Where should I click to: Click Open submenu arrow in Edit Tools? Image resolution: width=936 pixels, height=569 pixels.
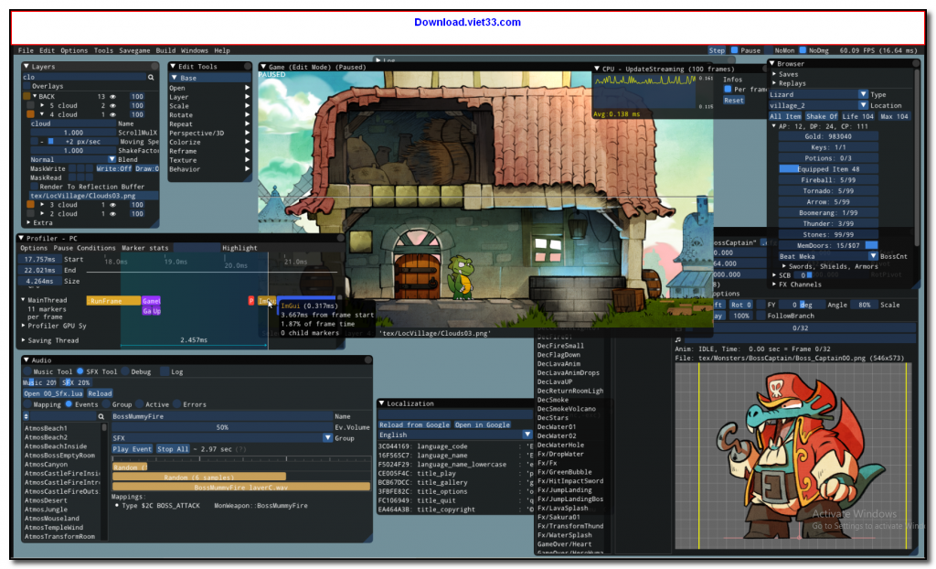pos(247,88)
